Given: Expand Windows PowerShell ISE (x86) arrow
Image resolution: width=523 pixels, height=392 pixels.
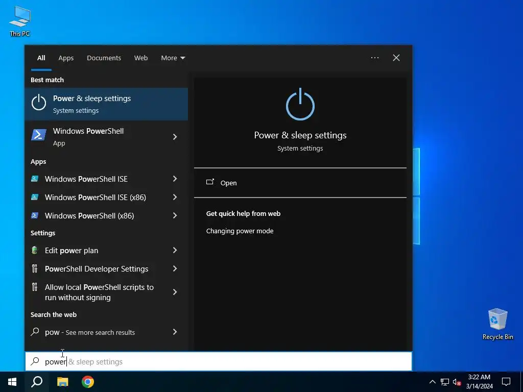Looking at the screenshot, I should [175, 197].
